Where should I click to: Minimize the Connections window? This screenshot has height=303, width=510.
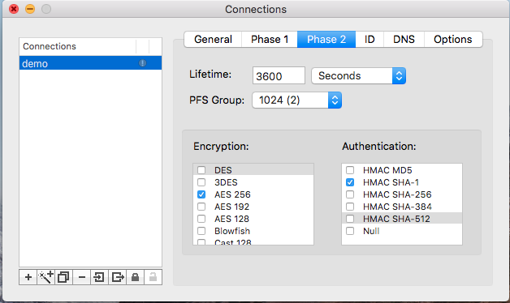click(x=30, y=9)
